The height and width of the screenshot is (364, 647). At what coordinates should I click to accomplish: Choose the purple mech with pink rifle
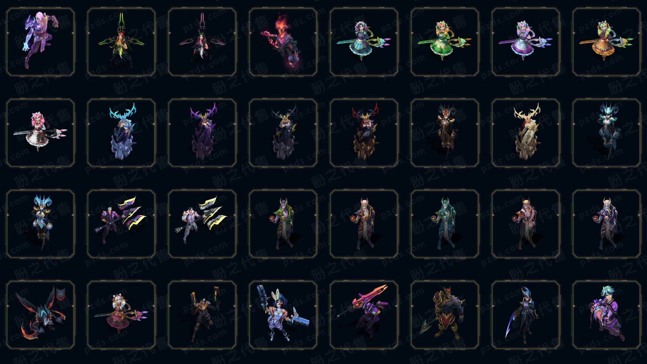click(x=364, y=315)
